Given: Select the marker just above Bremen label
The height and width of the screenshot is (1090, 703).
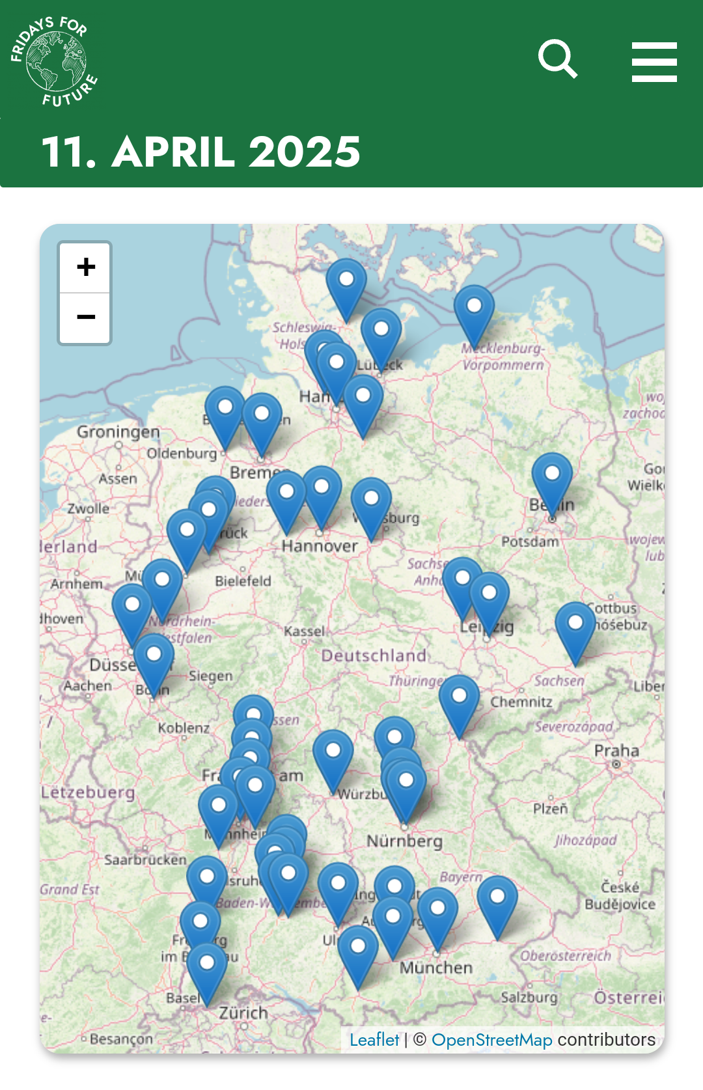Looking at the screenshot, I should 262,425.
